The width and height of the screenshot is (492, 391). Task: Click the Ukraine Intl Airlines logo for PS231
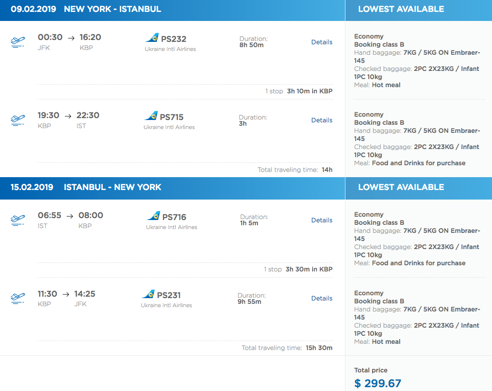[x=148, y=294]
